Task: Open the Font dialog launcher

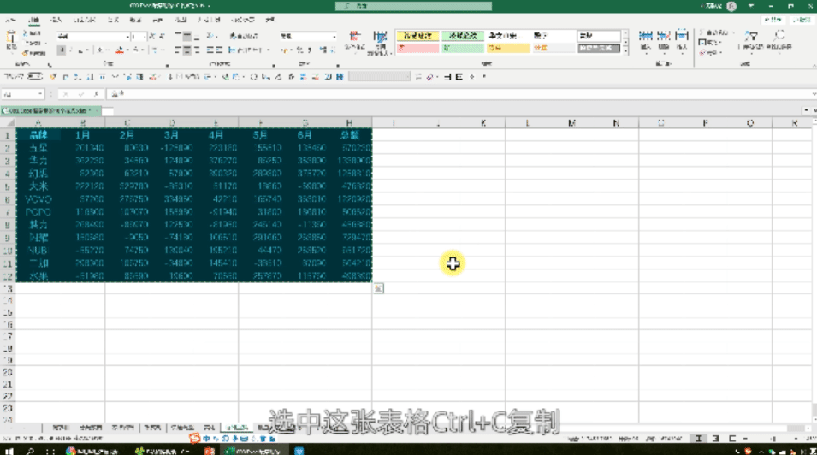Action: click(167, 65)
